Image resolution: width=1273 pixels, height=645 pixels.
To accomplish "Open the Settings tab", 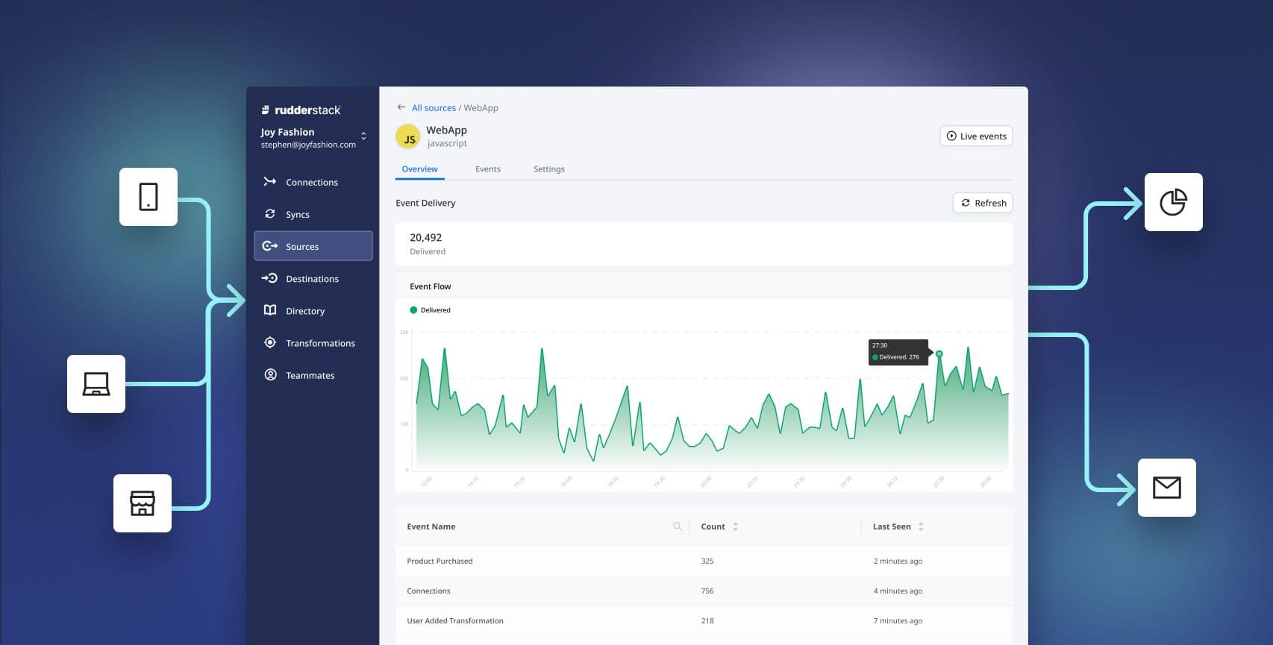I will point(548,169).
